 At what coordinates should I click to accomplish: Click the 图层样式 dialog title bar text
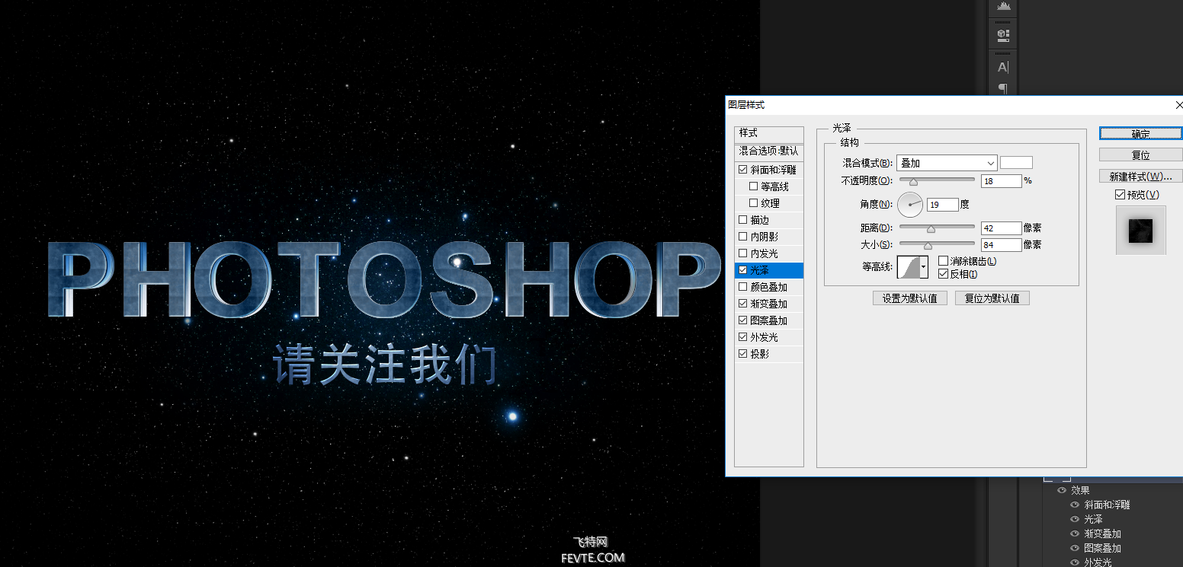coord(746,105)
